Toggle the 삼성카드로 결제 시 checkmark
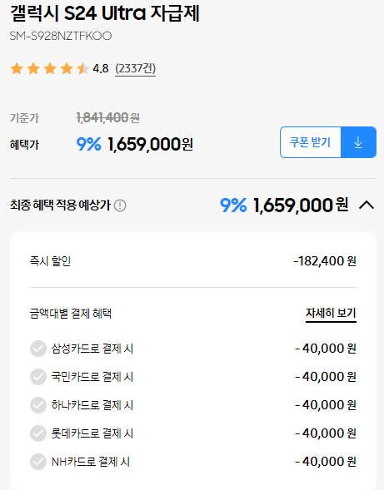This screenshot has width=384, height=490. pyautogui.click(x=38, y=349)
